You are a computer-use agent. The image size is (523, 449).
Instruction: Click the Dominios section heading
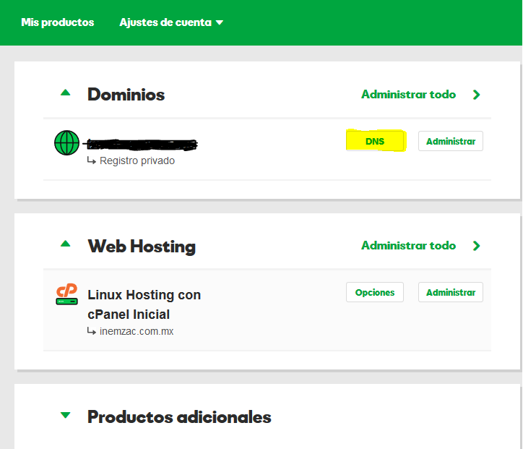(126, 95)
